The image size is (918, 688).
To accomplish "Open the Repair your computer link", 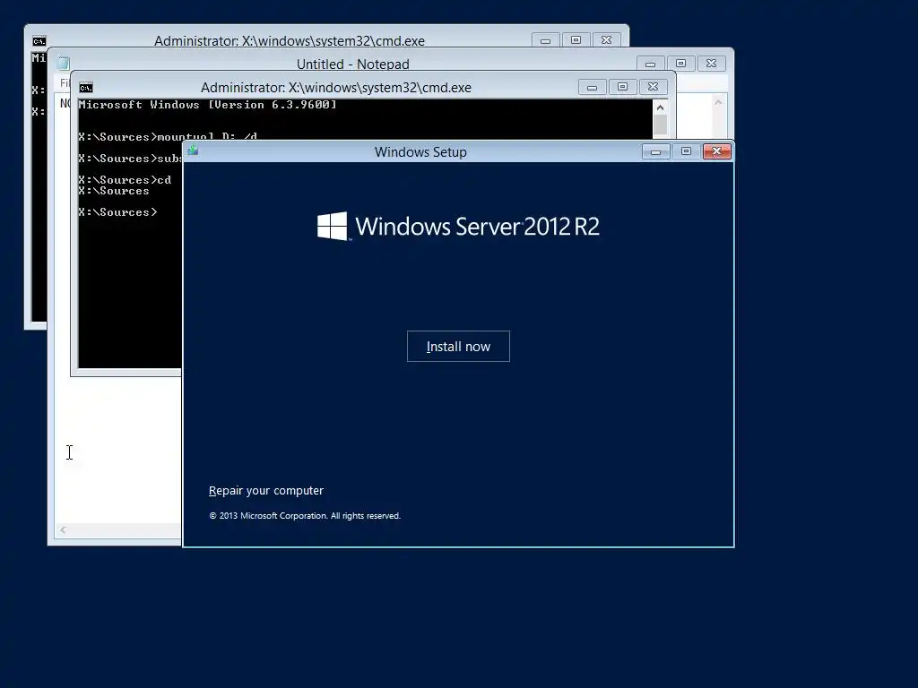I will coord(265,490).
